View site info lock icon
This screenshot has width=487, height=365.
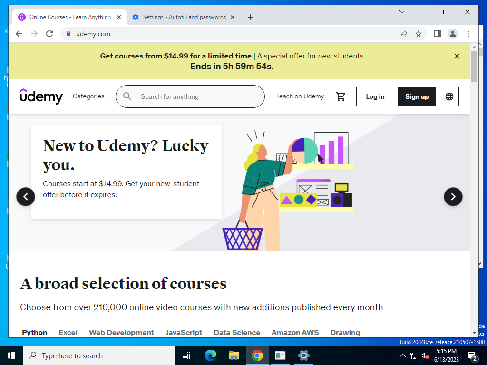pyautogui.click(x=68, y=34)
